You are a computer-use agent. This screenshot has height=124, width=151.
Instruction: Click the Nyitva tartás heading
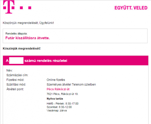(x=55, y=99)
